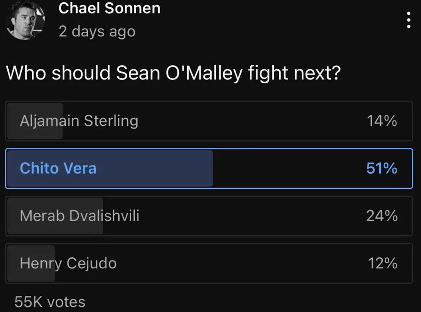Open the Chael Sonnen channel name link
Screen dimensions: 421x312
[x=110, y=8]
